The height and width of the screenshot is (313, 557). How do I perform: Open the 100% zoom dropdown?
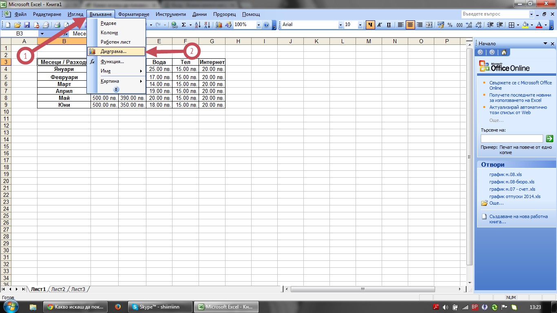point(259,25)
